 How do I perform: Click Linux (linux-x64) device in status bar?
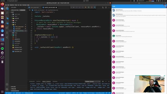coord(100,93)
